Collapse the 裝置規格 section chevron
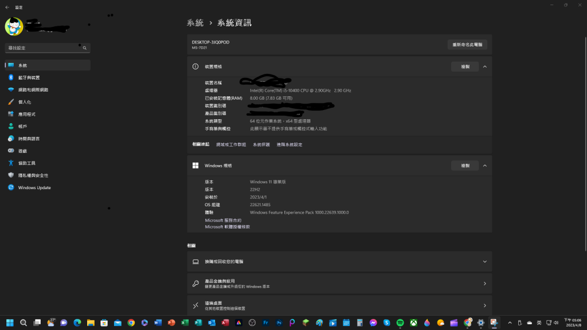The image size is (587, 330). [485, 66]
